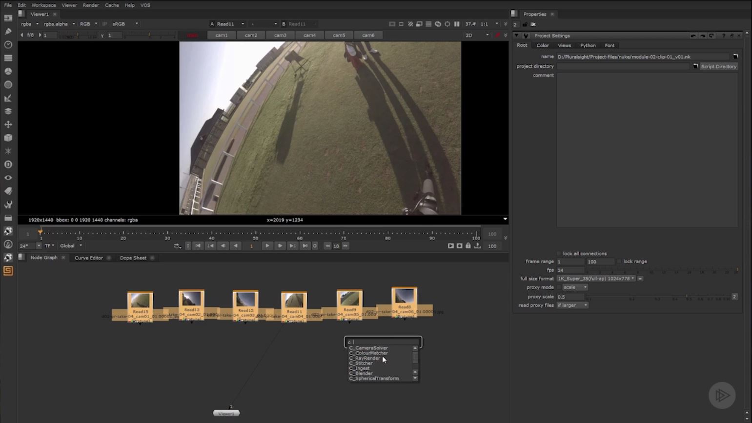752x423 pixels.
Task: Click the lock icon in playback bar
Action: tap(468, 246)
